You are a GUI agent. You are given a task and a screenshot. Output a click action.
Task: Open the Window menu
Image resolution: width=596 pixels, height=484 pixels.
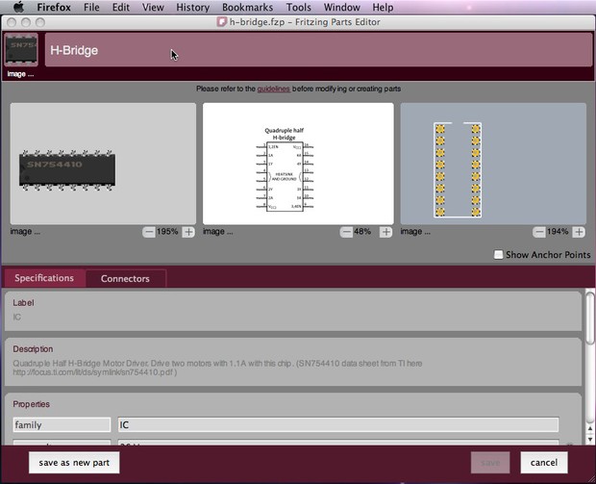[341, 8]
